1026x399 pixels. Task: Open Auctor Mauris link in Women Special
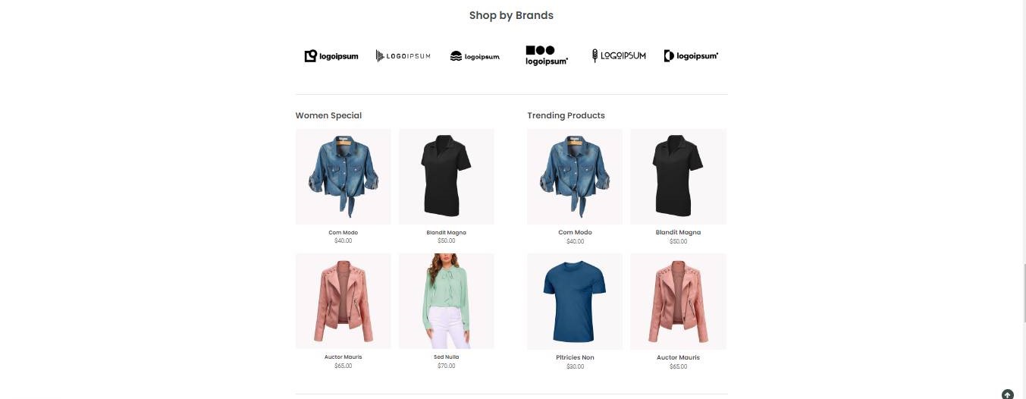(344, 357)
